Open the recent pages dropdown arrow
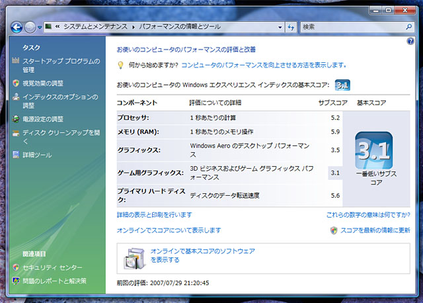 [x=40, y=27]
